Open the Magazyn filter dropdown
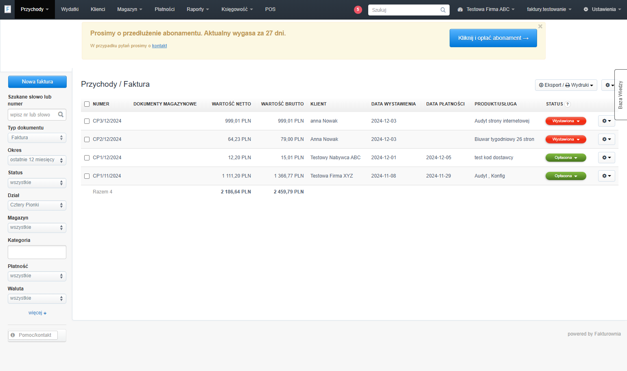627x371 pixels. click(37, 228)
